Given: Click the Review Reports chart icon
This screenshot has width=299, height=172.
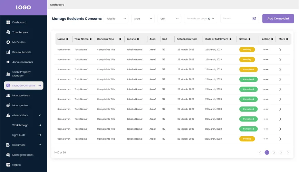Looking at the screenshot, I should tap(8, 52).
